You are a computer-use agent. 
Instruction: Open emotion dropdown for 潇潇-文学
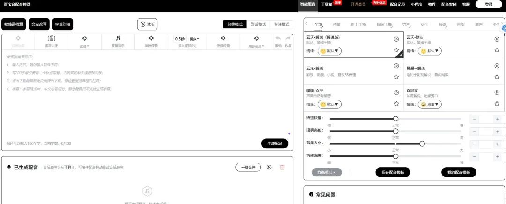(x=329, y=104)
